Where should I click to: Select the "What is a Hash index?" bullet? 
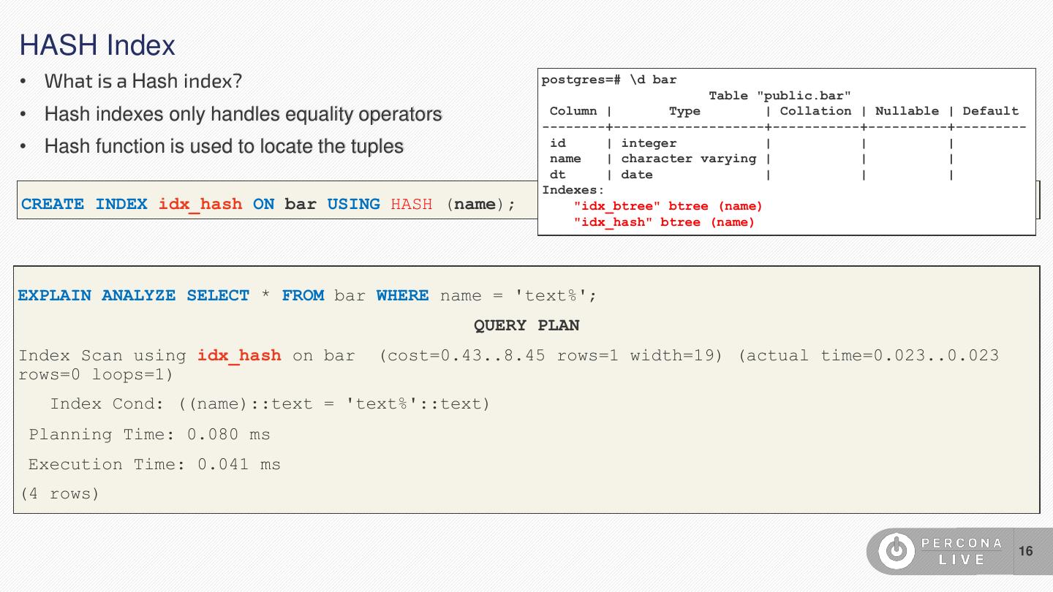coord(143,81)
